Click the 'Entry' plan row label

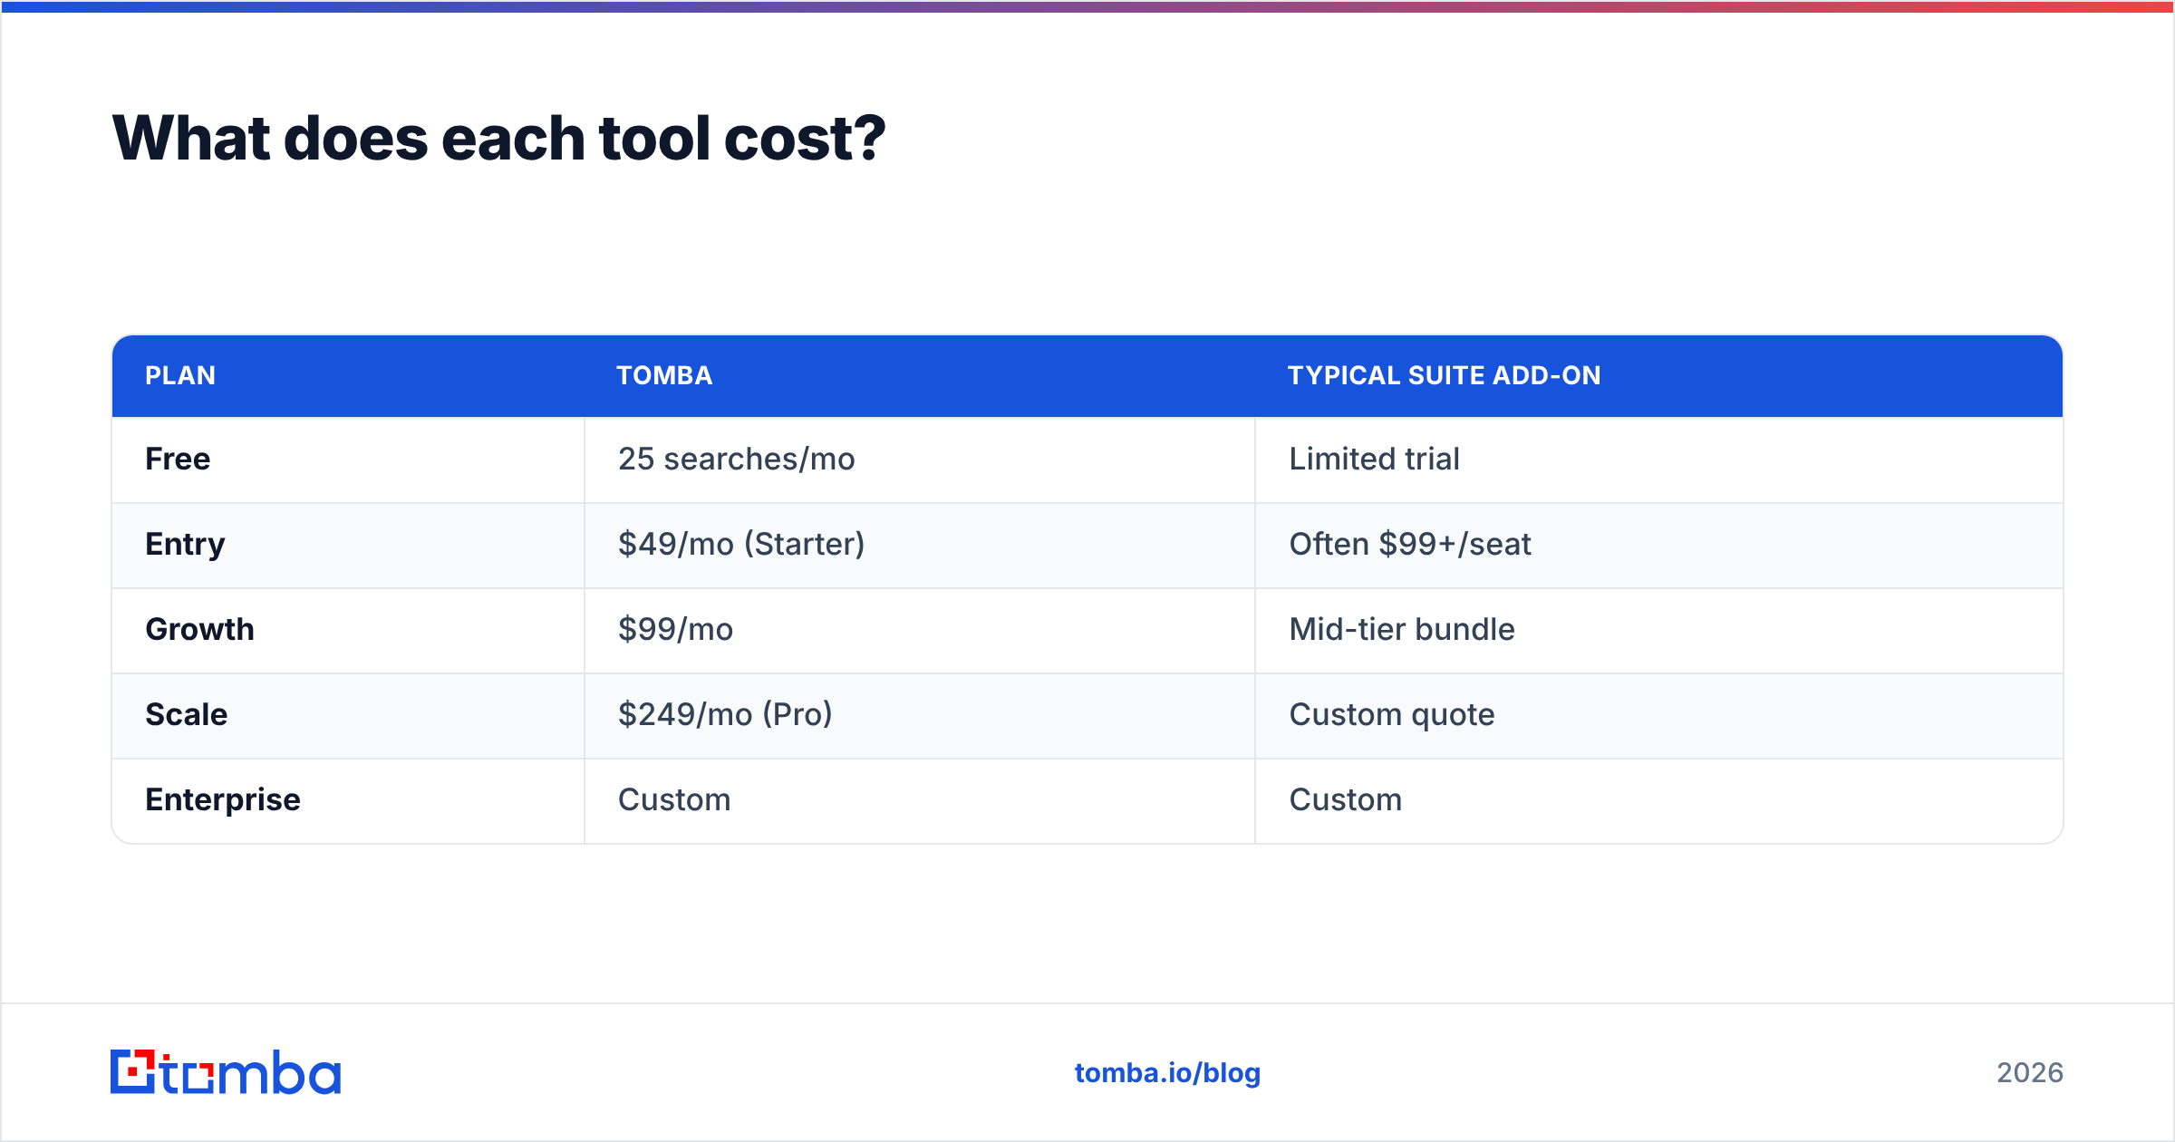[185, 544]
